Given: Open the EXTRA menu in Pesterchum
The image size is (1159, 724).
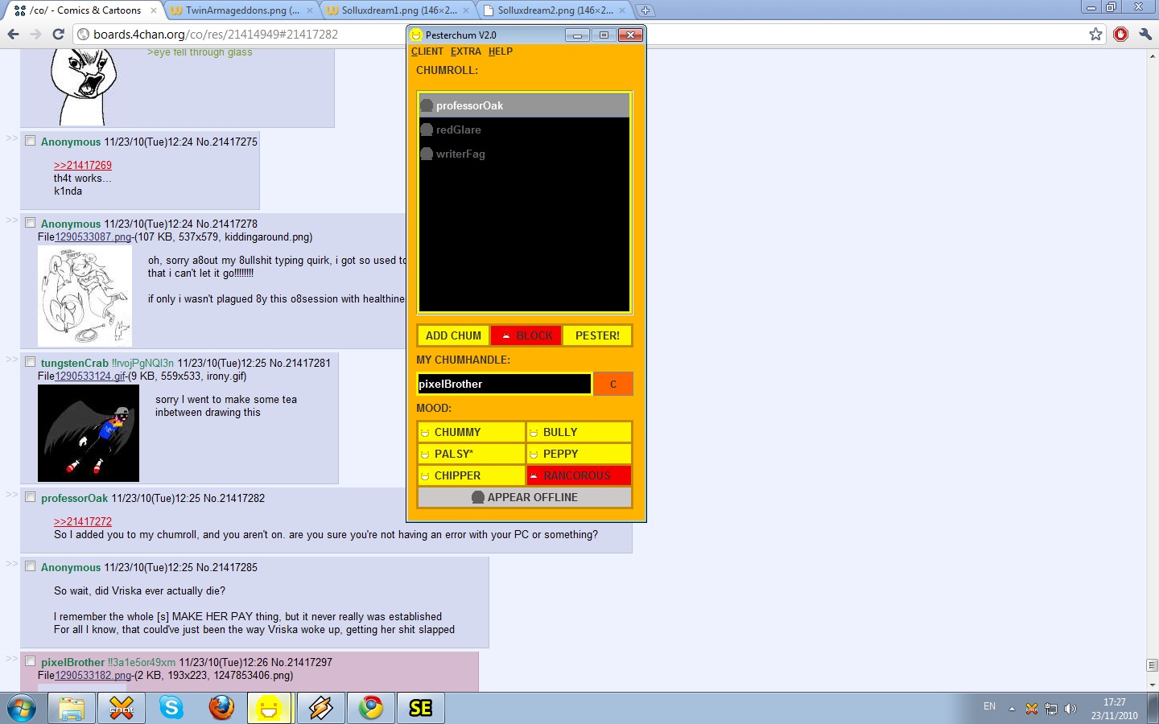Looking at the screenshot, I should click(465, 51).
